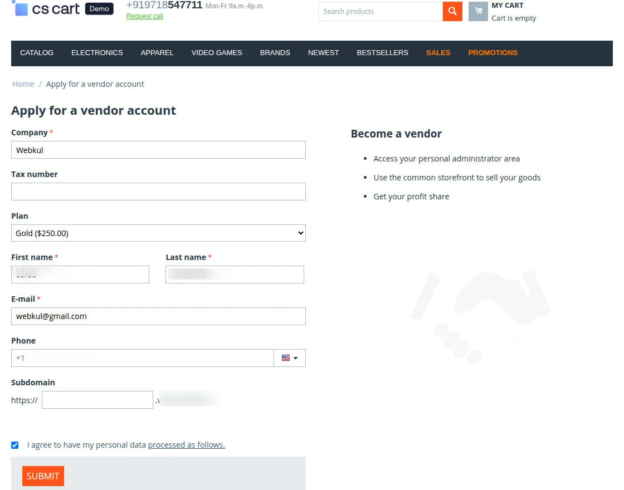Image resolution: width=624 pixels, height=490 pixels.
Task: Open the phone country code selector
Action: coord(290,357)
